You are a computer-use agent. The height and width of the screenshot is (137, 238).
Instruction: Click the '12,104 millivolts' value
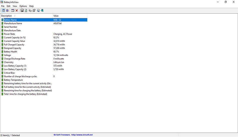click(61, 55)
